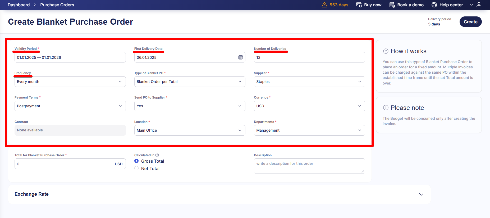Image resolution: width=490 pixels, height=218 pixels.
Task: Click the Calculated in help icon
Action: tap(157, 155)
